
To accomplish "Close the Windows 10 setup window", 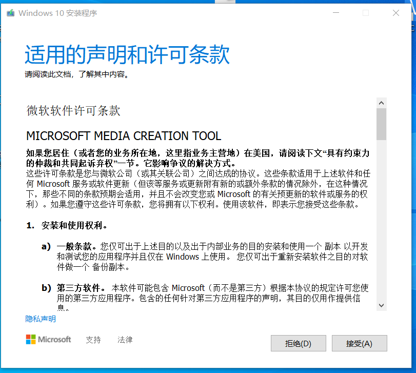I will [396, 13].
